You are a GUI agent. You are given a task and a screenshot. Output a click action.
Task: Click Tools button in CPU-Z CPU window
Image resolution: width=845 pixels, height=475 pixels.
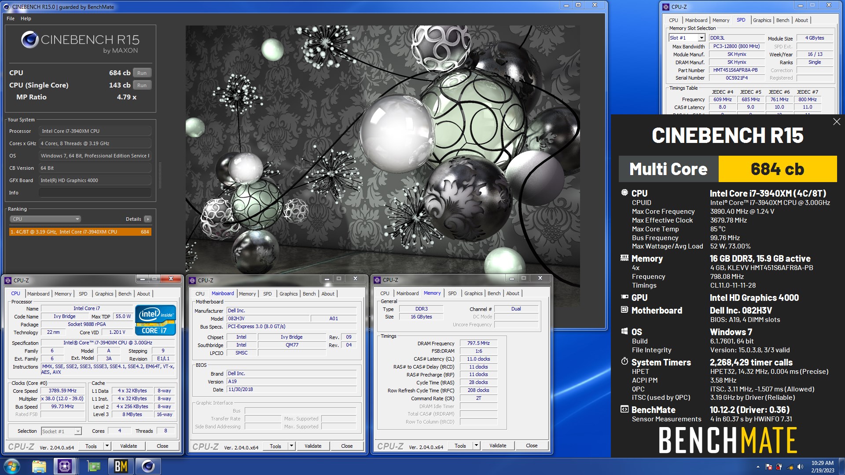[91, 446]
